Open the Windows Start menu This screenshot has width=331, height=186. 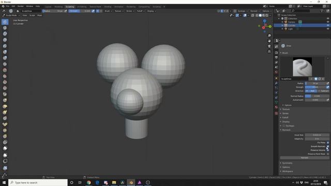click(x=4, y=182)
